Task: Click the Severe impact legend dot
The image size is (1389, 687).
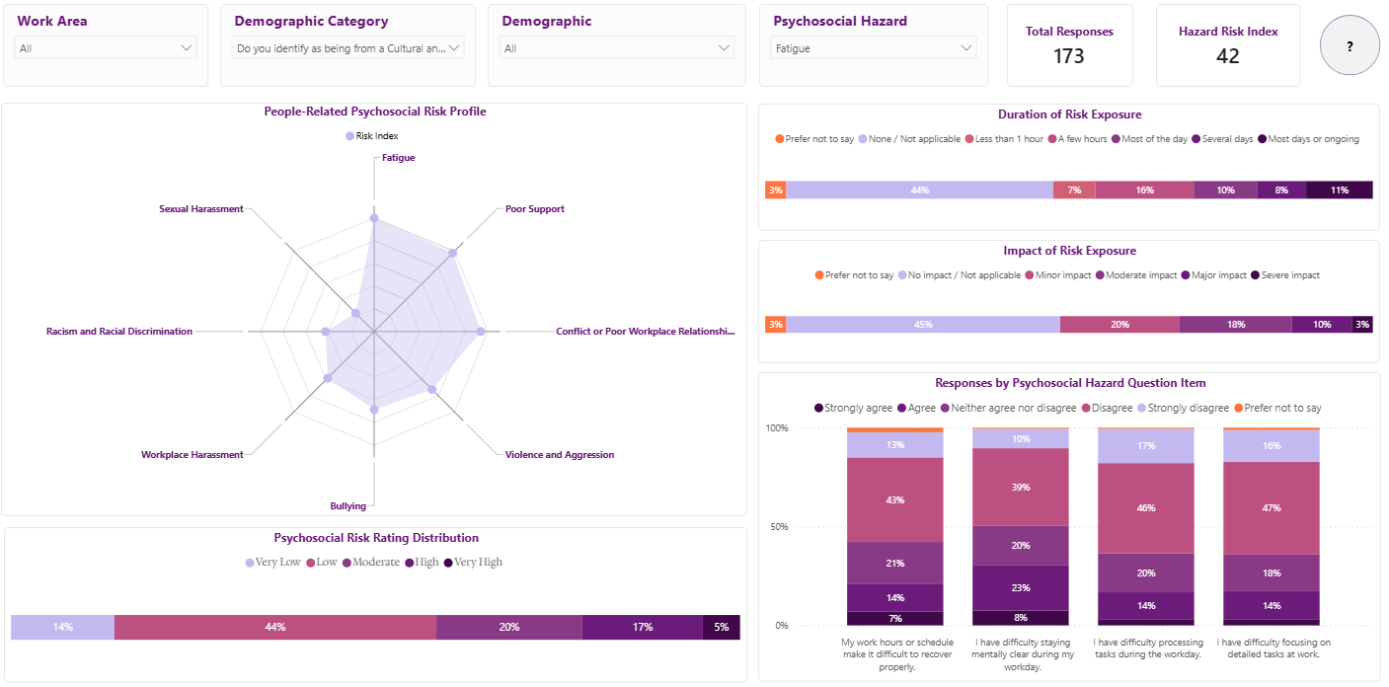Action: (x=1255, y=275)
